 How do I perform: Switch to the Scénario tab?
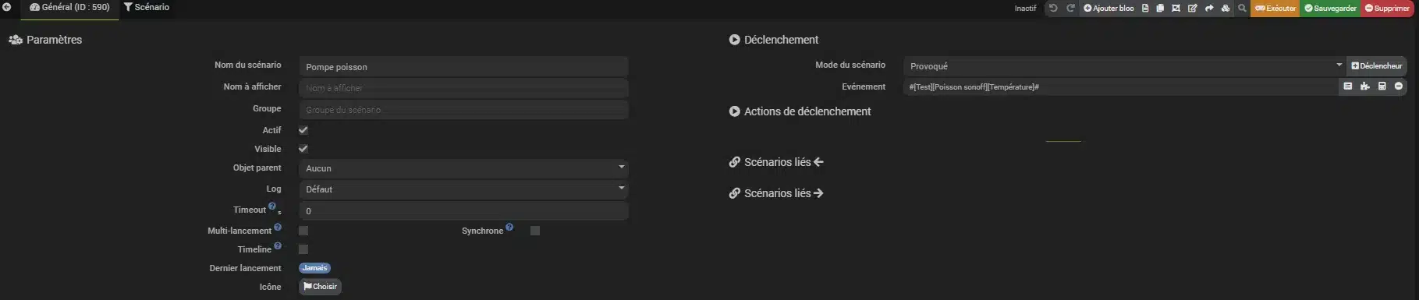[x=147, y=7]
